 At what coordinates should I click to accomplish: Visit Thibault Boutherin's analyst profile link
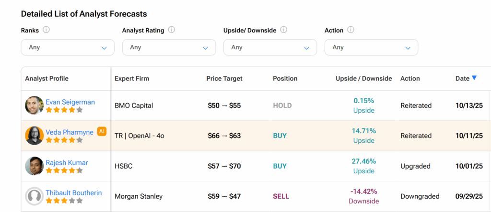point(74,193)
